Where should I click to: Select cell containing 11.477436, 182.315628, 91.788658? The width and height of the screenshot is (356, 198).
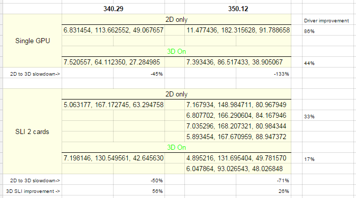coord(238,30)
